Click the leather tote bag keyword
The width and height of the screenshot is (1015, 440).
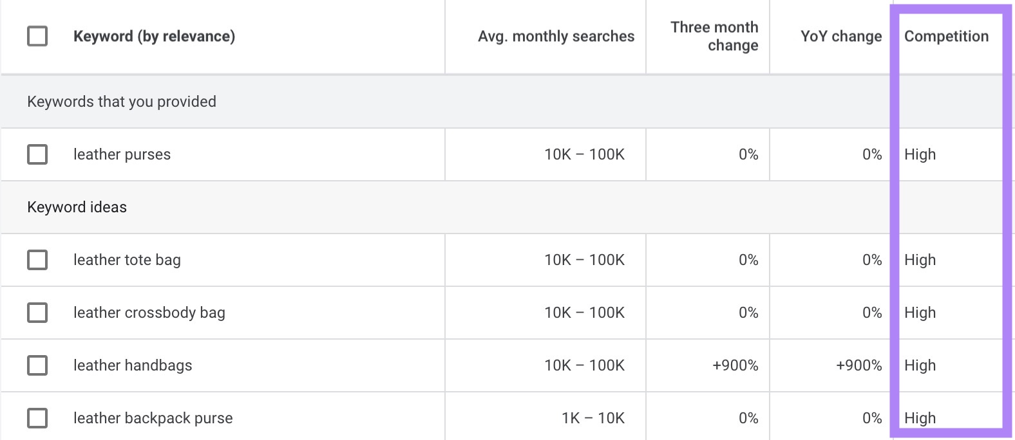tap(127, 260)
